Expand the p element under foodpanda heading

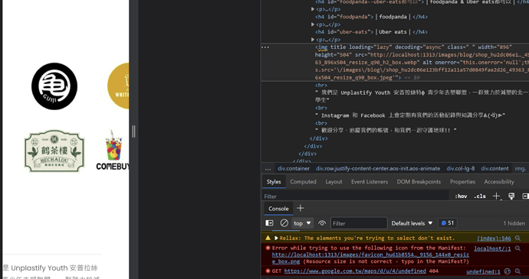click(x=313, y=24)
